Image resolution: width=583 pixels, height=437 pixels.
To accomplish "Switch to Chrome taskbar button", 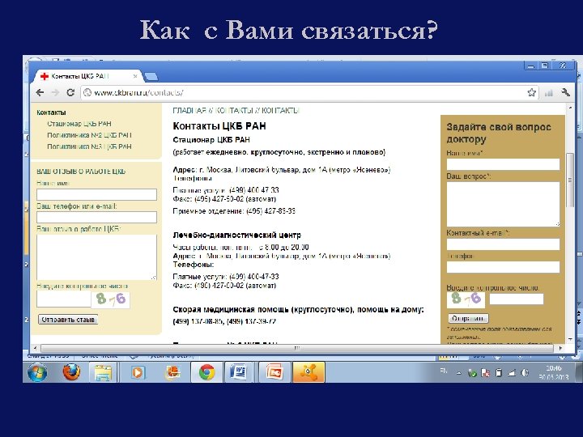I will tap(206, 372).
